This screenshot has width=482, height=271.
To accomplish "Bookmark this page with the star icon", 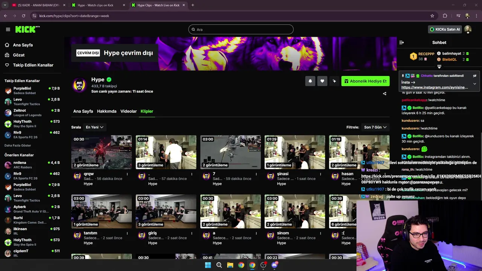I will click(432, 16).
